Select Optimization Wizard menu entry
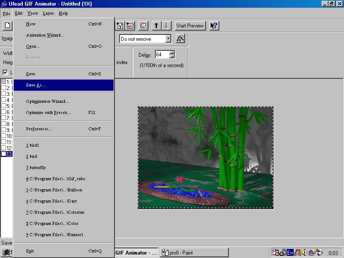The width and height of the screenshot is (344, 258). [x=47, y=101]
